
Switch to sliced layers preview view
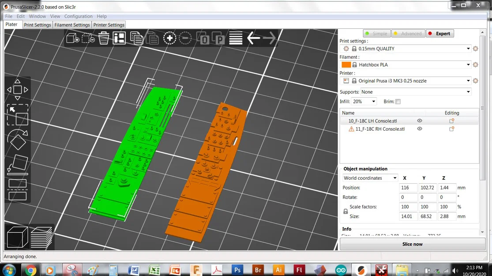41,238
